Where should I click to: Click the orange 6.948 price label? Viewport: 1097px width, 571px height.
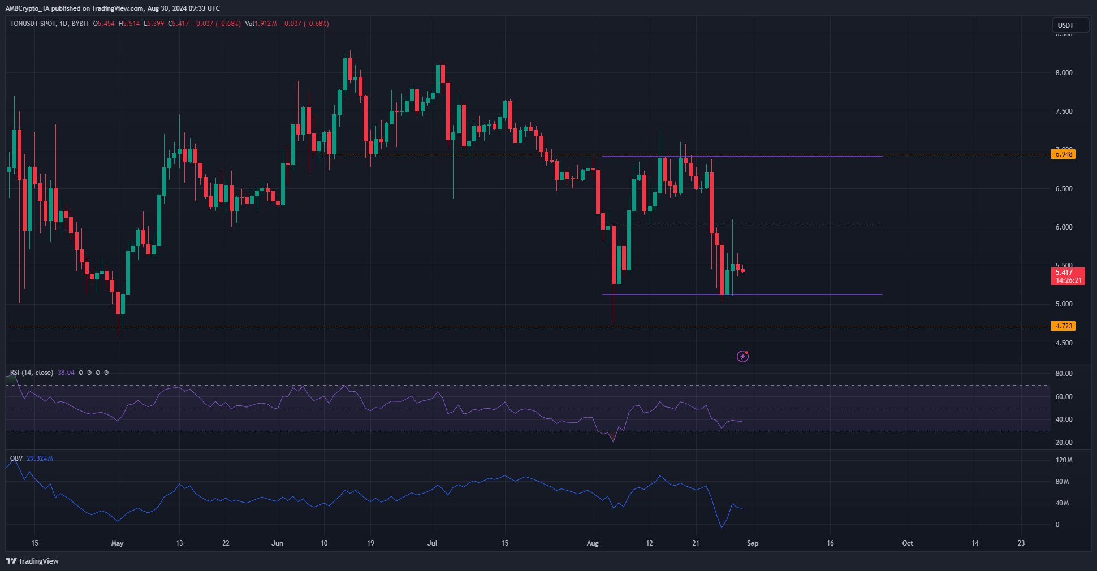point(1063,154)
